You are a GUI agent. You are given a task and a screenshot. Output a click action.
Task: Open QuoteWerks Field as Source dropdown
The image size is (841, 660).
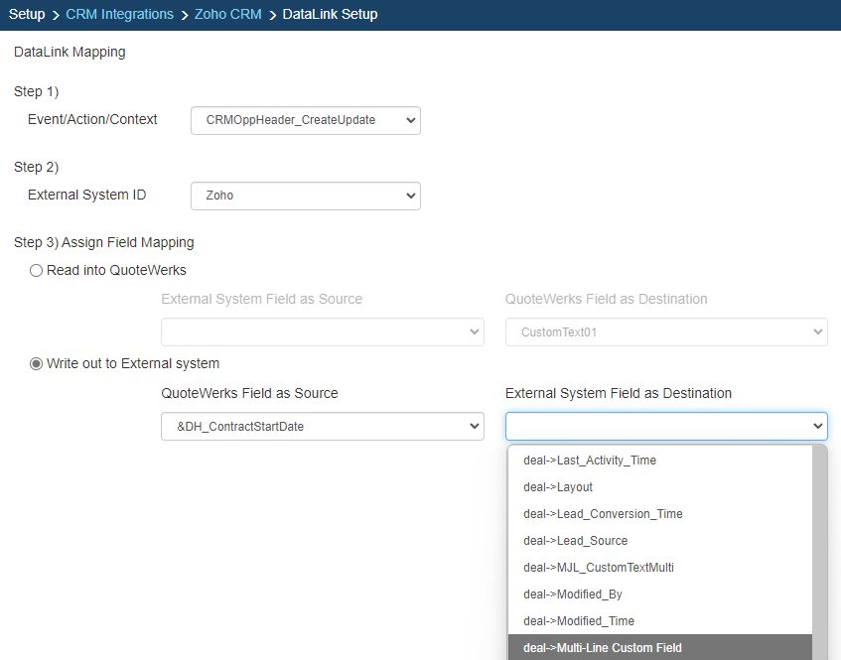pos(322,427)
